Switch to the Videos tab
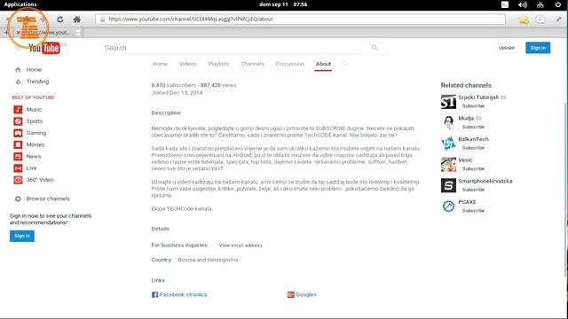Screen dimensions: 568x319 click(187, 64)
